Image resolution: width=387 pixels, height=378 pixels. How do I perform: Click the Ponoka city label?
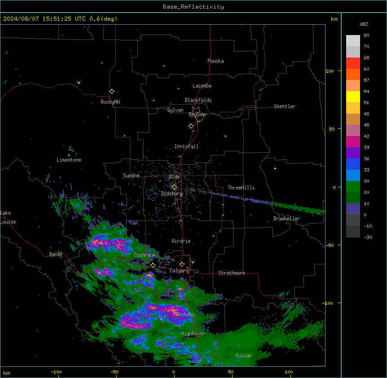click(x=215, y=61)
